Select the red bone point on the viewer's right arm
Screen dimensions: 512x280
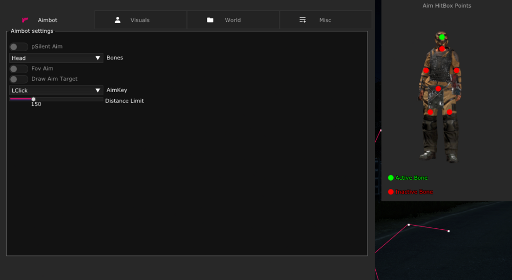457,70
